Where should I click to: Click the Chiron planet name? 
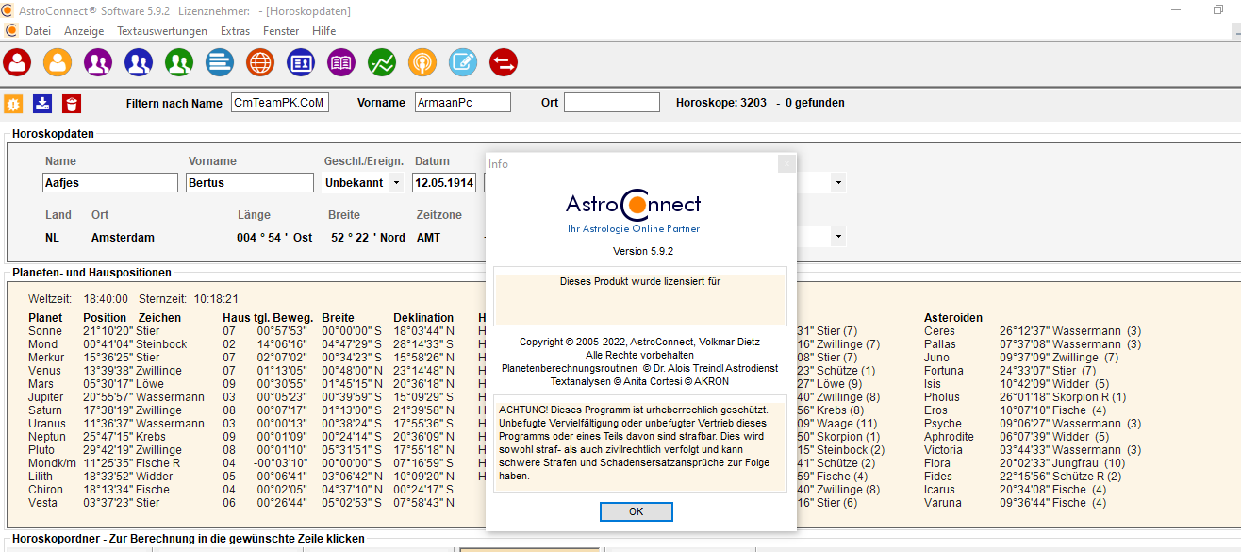tap(45, 490)
